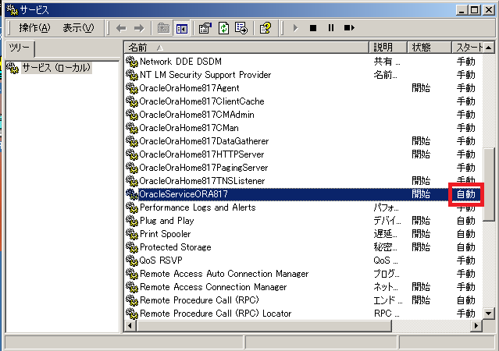Click gear icon of Protected Storage row

[x=132, y=247]
